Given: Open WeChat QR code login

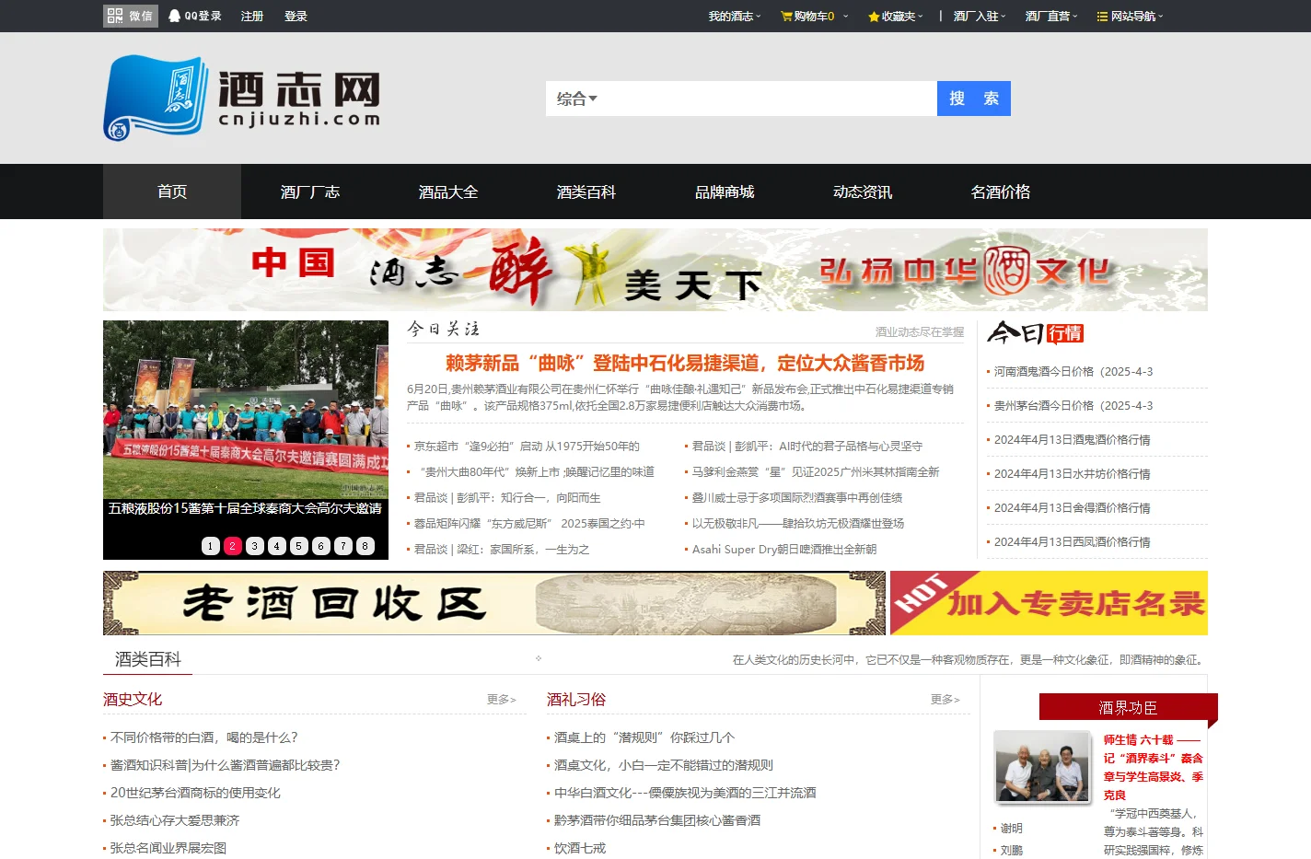Looking at the screenshot, I should pos(130,16).
